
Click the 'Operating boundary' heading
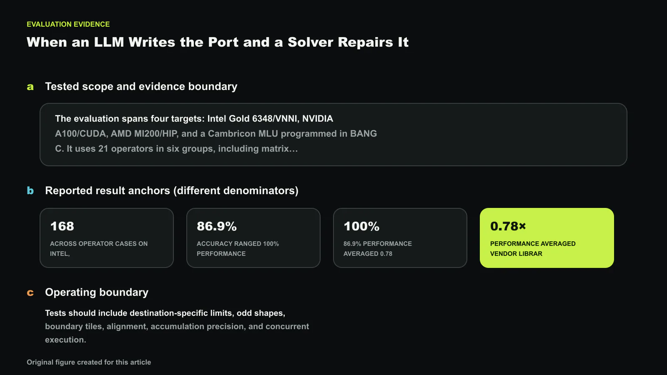97,292
